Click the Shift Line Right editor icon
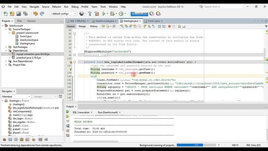Screen dimensions: 268x151 click(x=164, y=26)
